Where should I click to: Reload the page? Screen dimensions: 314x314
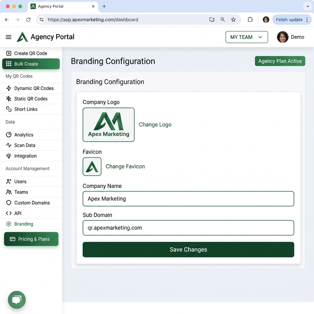tap(29, 20)
